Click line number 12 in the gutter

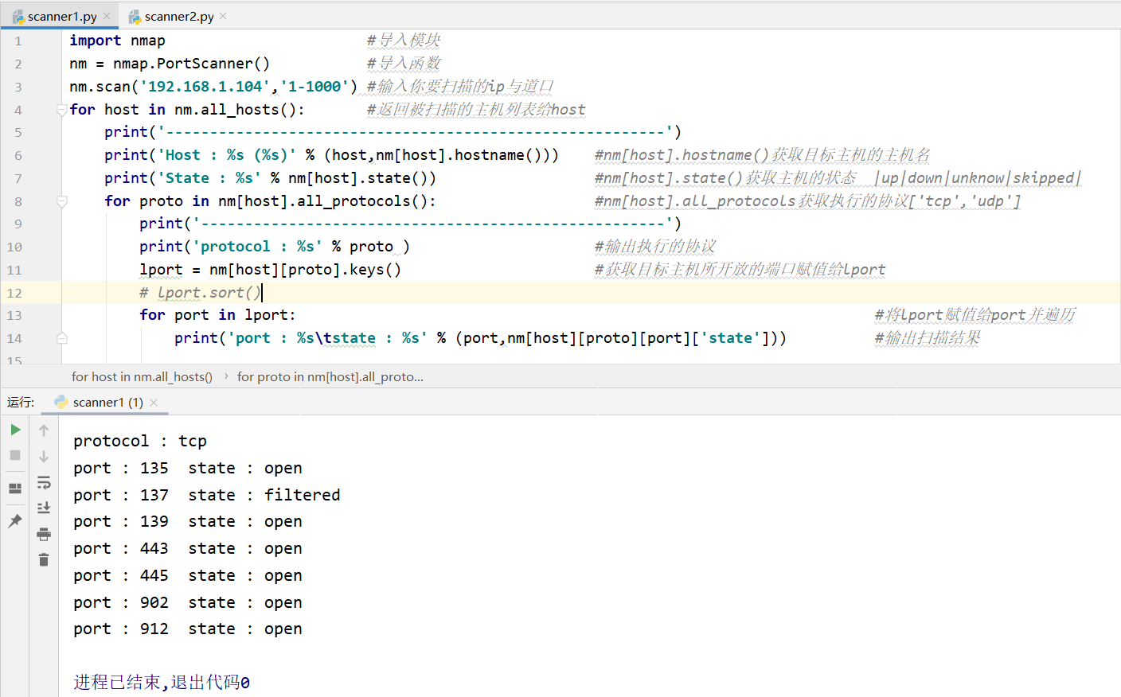click(x=14, y=293)
